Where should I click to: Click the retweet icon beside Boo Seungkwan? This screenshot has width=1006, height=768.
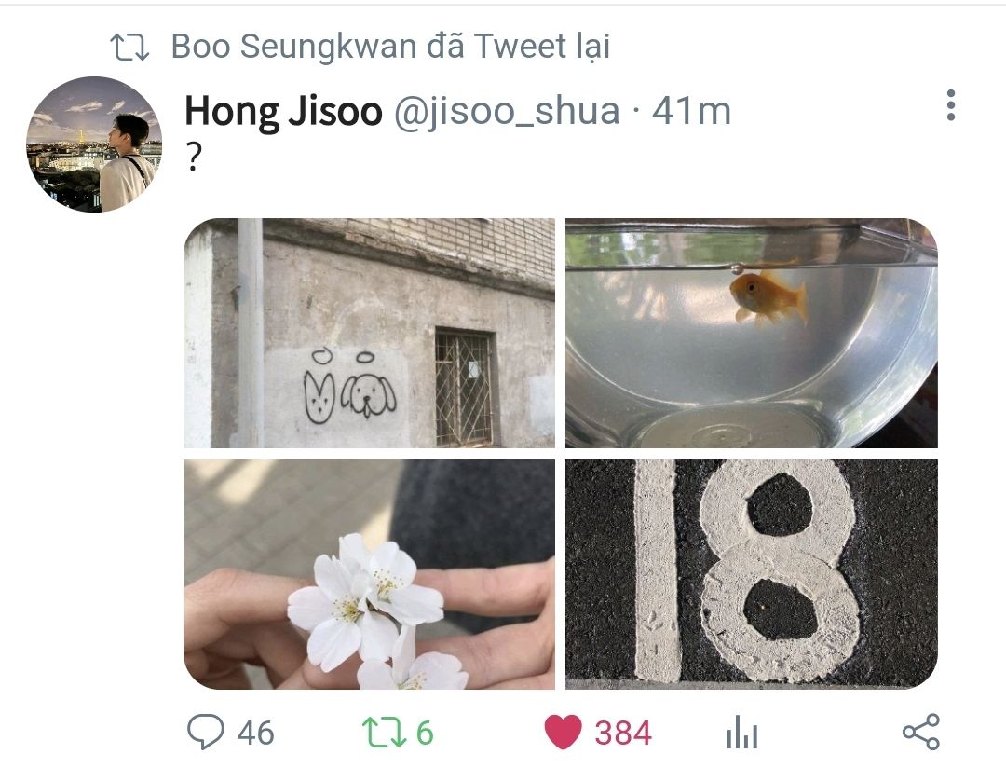pos(129,48)
